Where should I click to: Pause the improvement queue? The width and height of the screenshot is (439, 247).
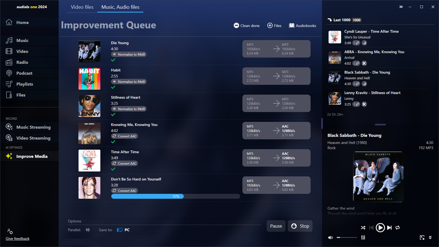pos(276,226)
